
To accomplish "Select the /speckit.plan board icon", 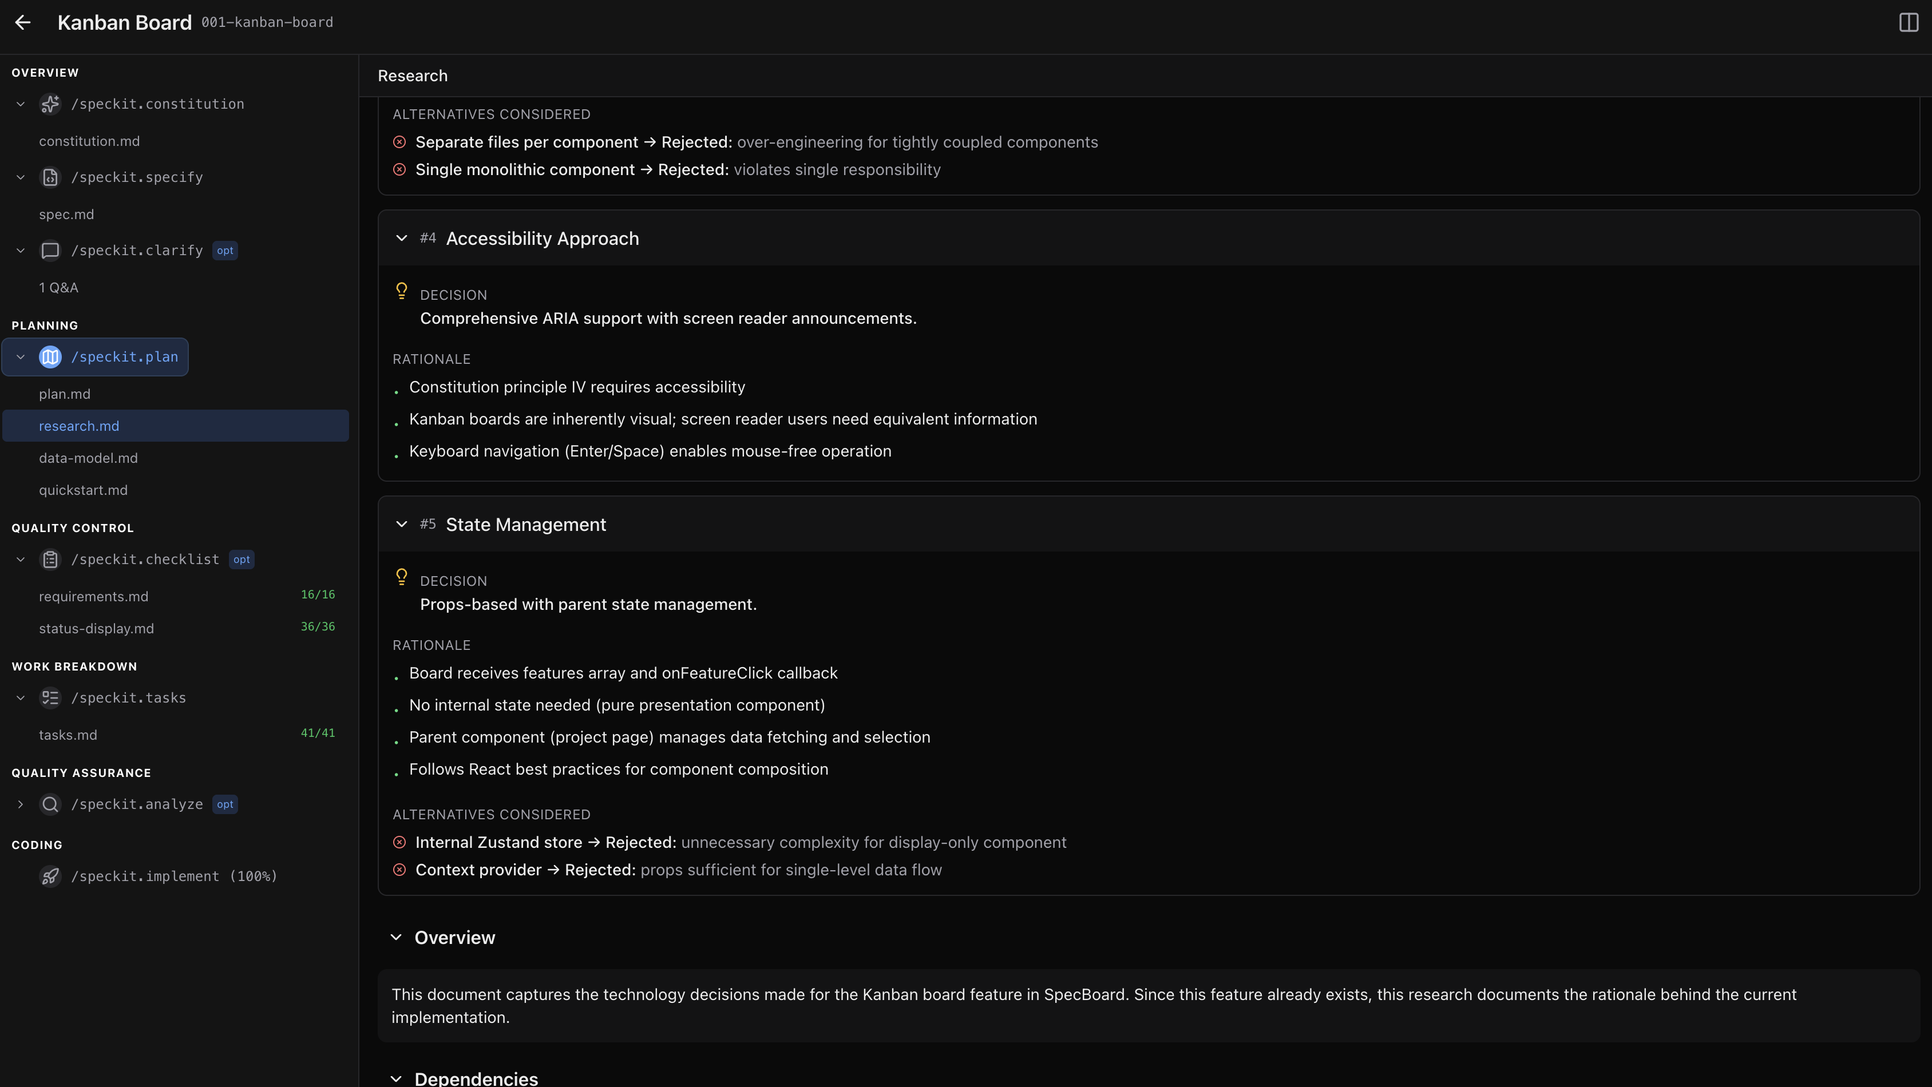I will click(50, 357).
